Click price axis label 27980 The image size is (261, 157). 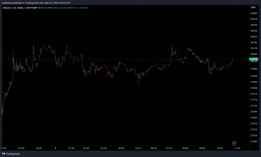[254, 69]
